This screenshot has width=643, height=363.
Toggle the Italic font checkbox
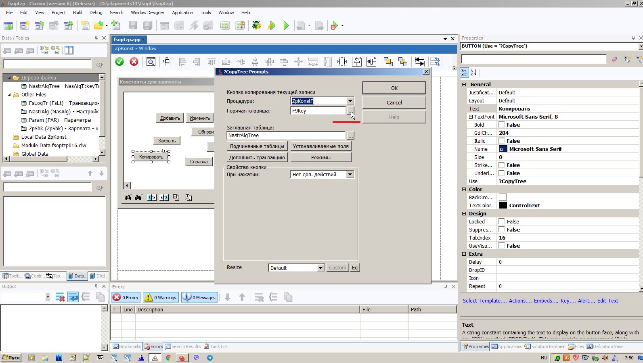click(x=502, y=141)
